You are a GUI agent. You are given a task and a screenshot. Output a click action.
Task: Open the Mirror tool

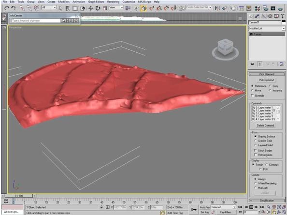pos(217,8)
